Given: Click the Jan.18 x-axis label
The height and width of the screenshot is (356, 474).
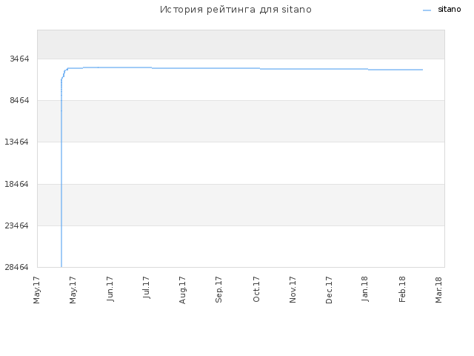Looking at the screenshot, I should pyautogui.click(x=365, y=289).
